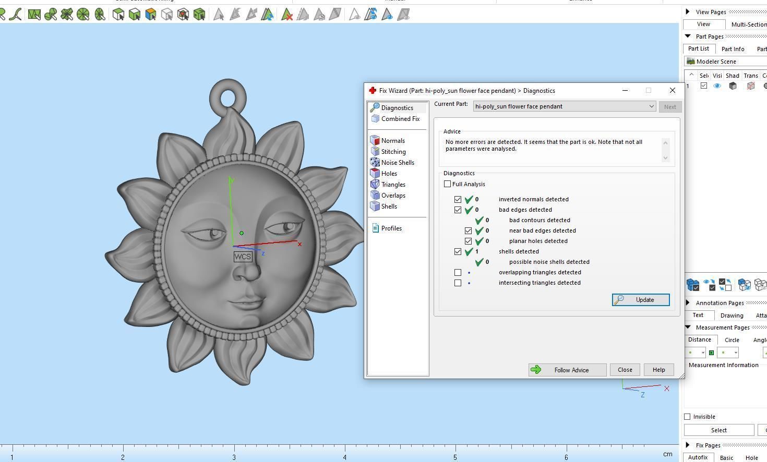Image resolution: width=767 pixels, height=462 pixels.
Task: Enable overlapping triangles detected checkbox
Action: click(x=458, y=273)
